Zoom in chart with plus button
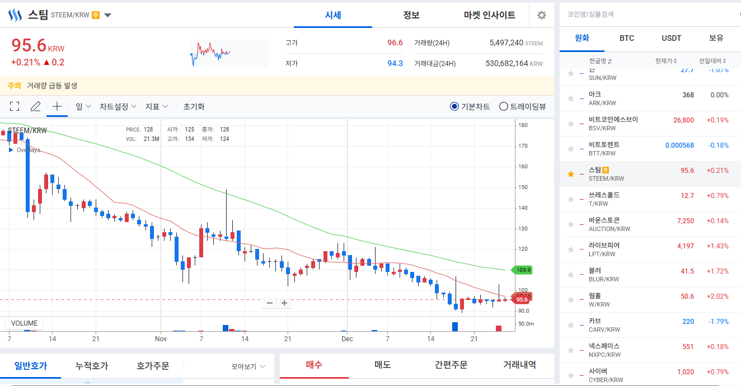Viewport: 741px width, 386px height. [284, 303]
